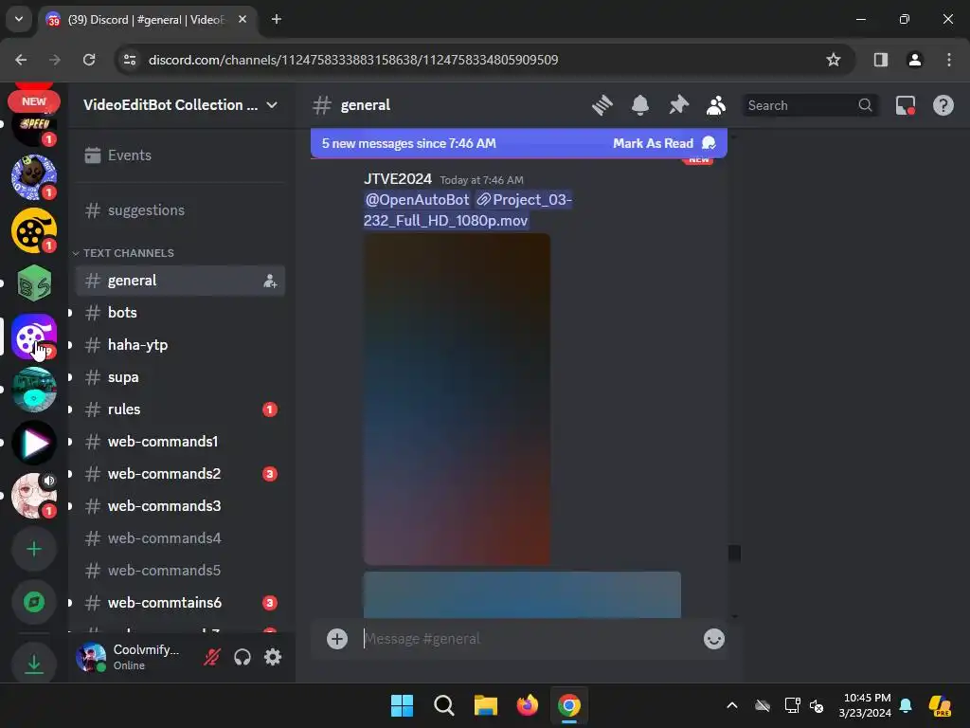Click the search magnifier icon in the header
Image resolution: width=970 pixels, height=728 pixels.
coord(865,105)
